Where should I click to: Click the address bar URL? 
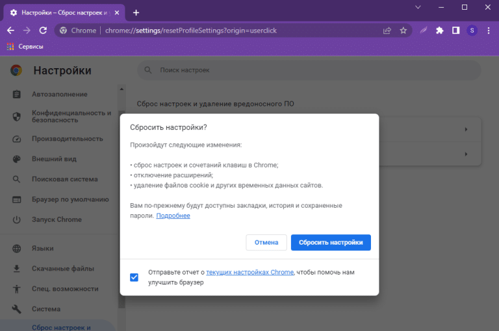click(x=191, y=31)
